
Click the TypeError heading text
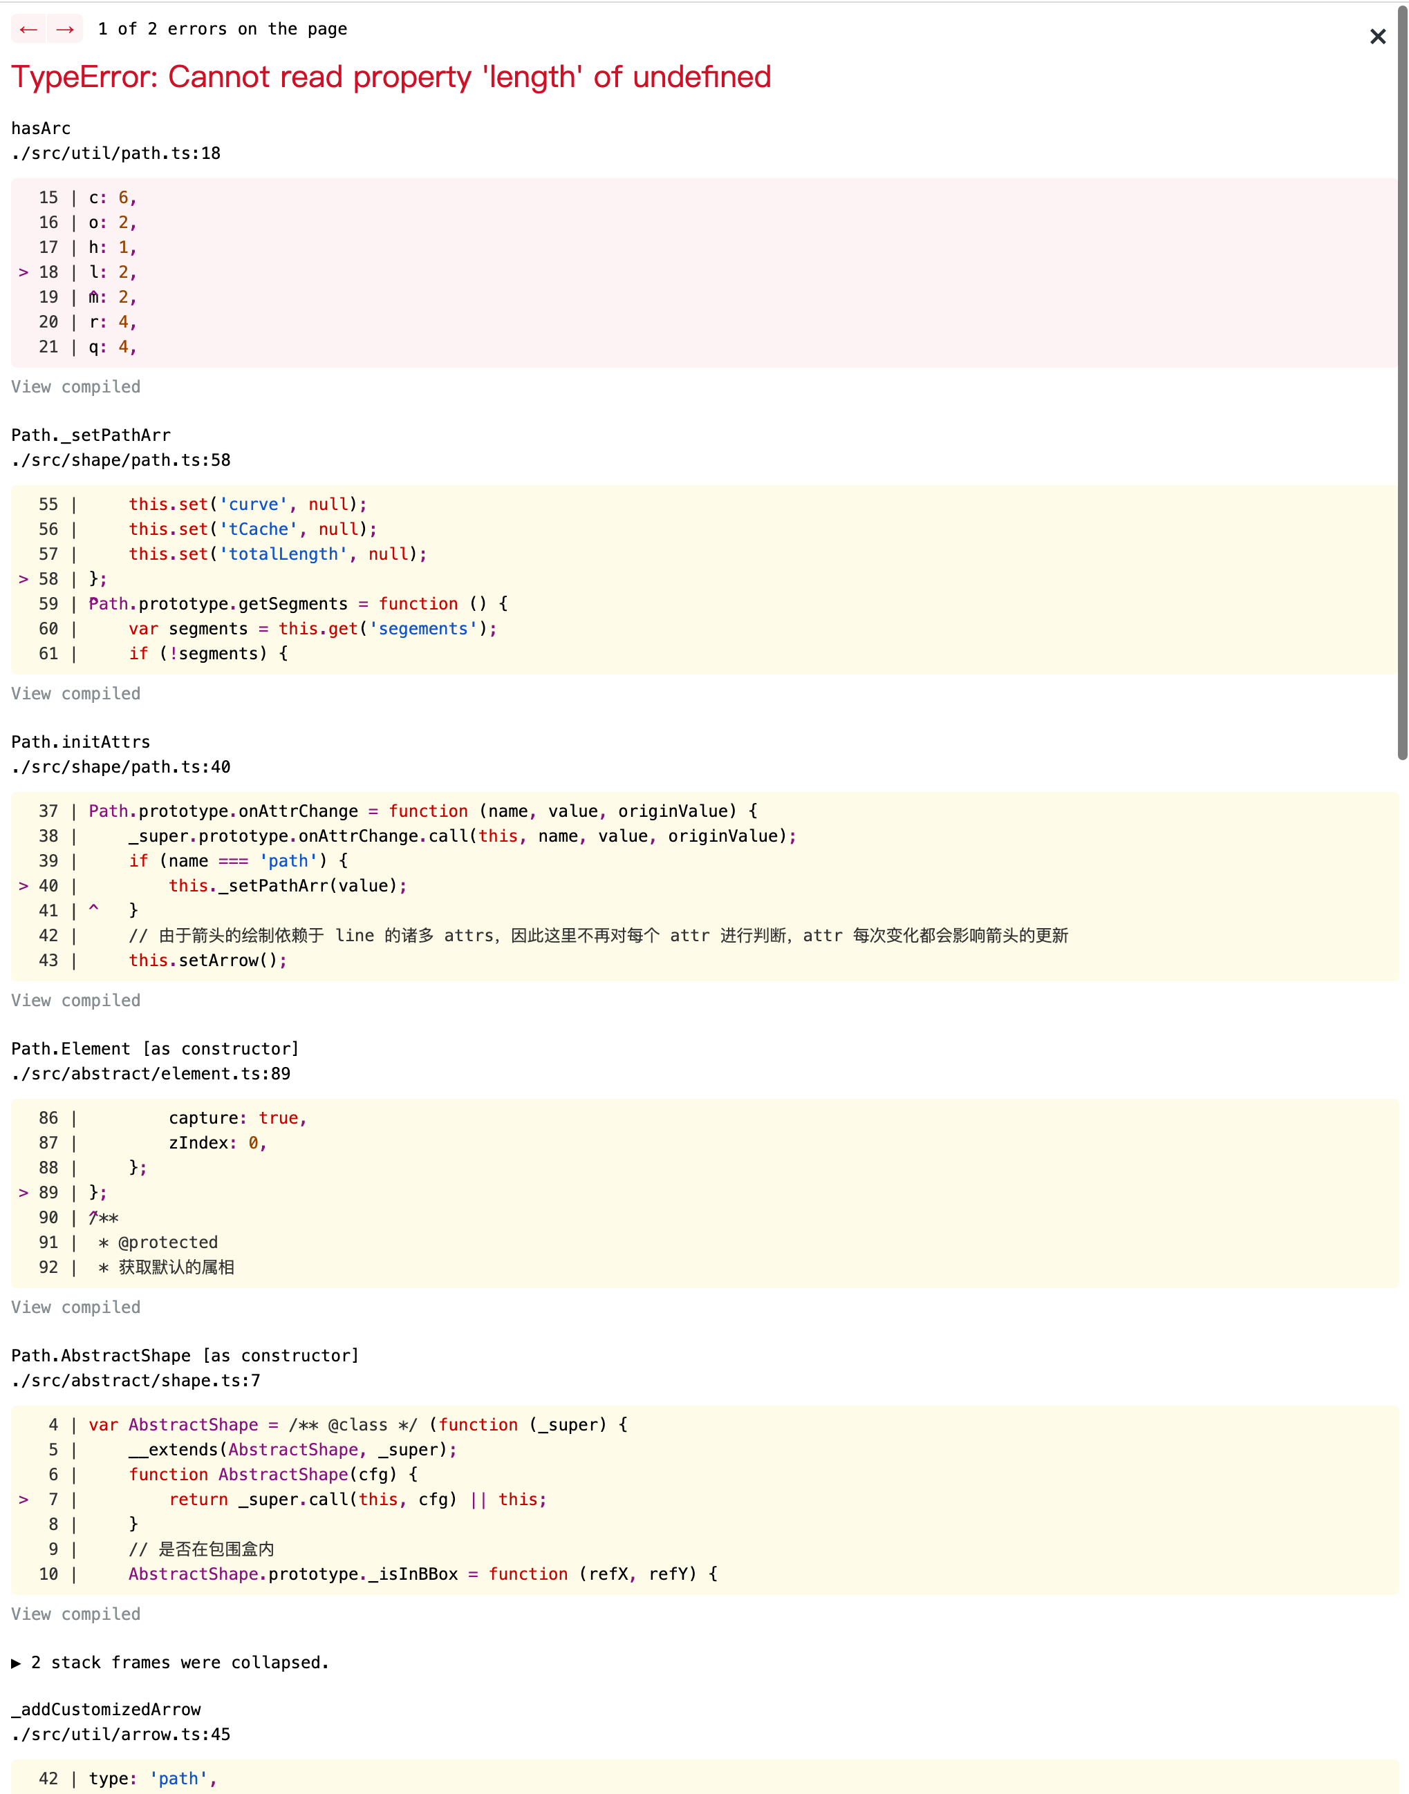pyautogui.click(x=391, y=77)
